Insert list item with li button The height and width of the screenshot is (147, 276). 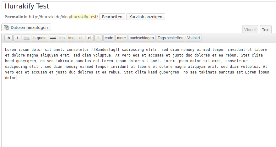point(99,38)
